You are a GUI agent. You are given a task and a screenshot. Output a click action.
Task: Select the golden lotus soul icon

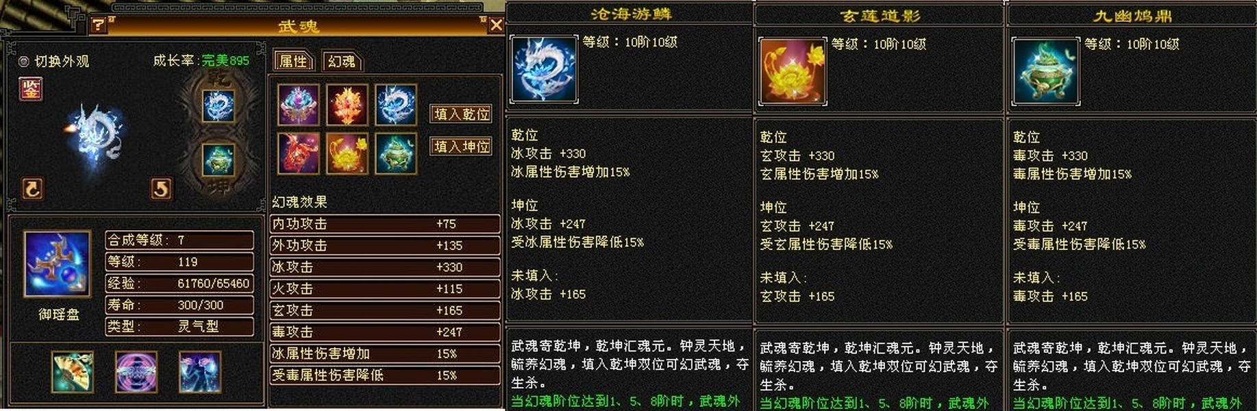(347, 153)
